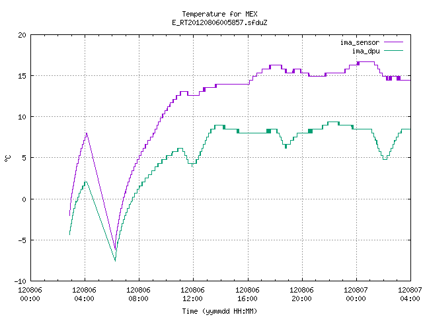This screenshot has width=423, height=317.
Task: Click the x-axis label 120806 20:00
Action: 301,294
